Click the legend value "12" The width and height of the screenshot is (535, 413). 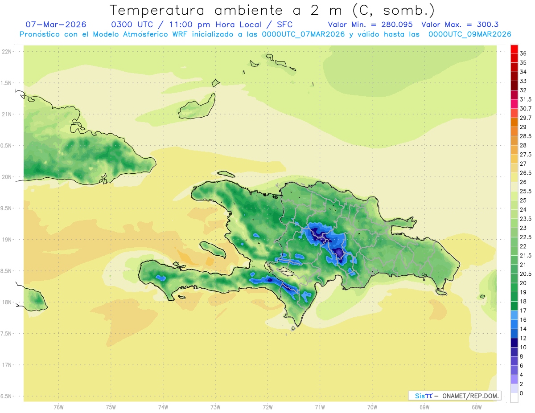point(523,338)
